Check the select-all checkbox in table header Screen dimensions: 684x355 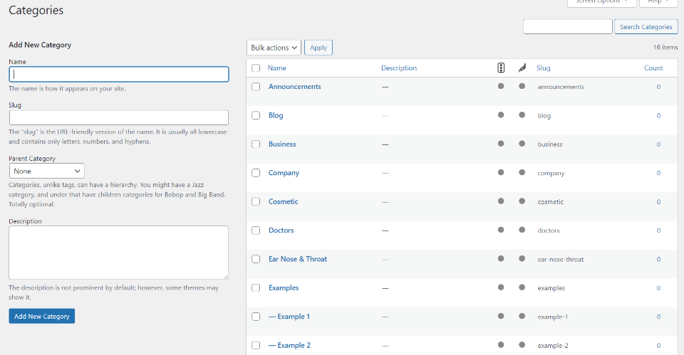(256, 68)
